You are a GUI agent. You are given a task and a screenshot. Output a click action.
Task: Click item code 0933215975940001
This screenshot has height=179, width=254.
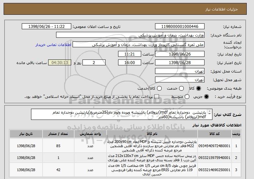[x=214, y=158]
